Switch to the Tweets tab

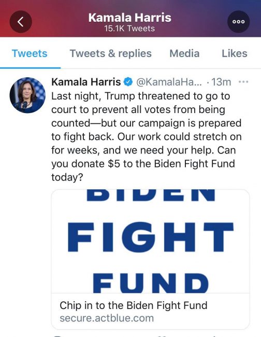[x=30, y=53]
